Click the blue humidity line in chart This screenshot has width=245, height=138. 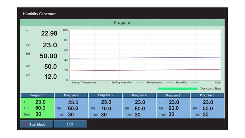[x=145, y=58]
